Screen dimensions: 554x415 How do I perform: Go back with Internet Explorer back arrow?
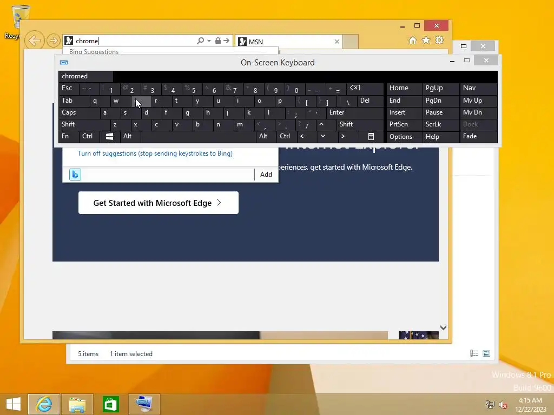tap(34, 41)
